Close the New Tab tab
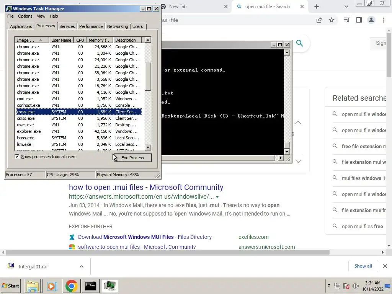Viewport: 392px width, 294px height. pyautogui.click(x=226, y=7)
